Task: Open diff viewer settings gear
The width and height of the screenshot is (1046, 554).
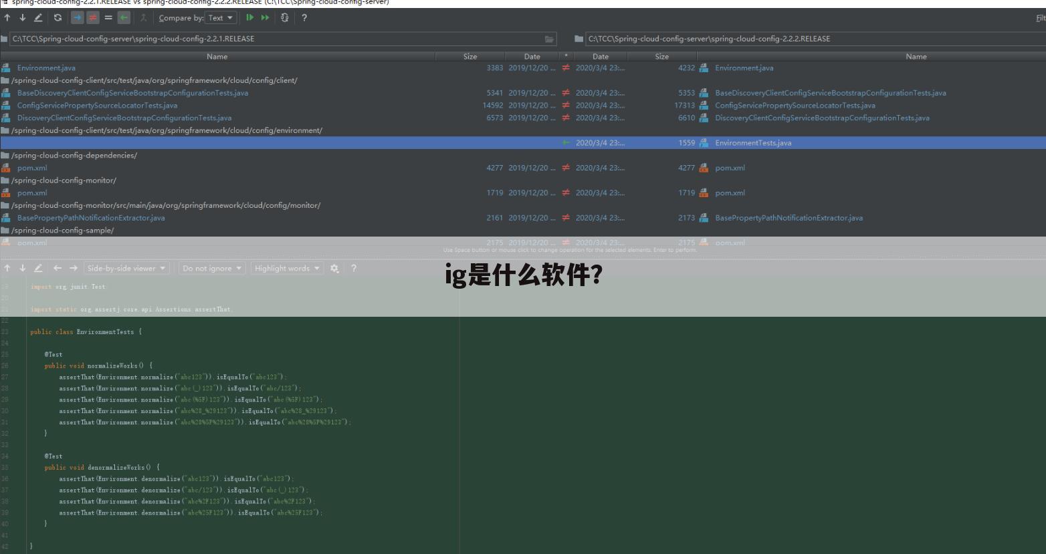Action: tap(334, 269)
